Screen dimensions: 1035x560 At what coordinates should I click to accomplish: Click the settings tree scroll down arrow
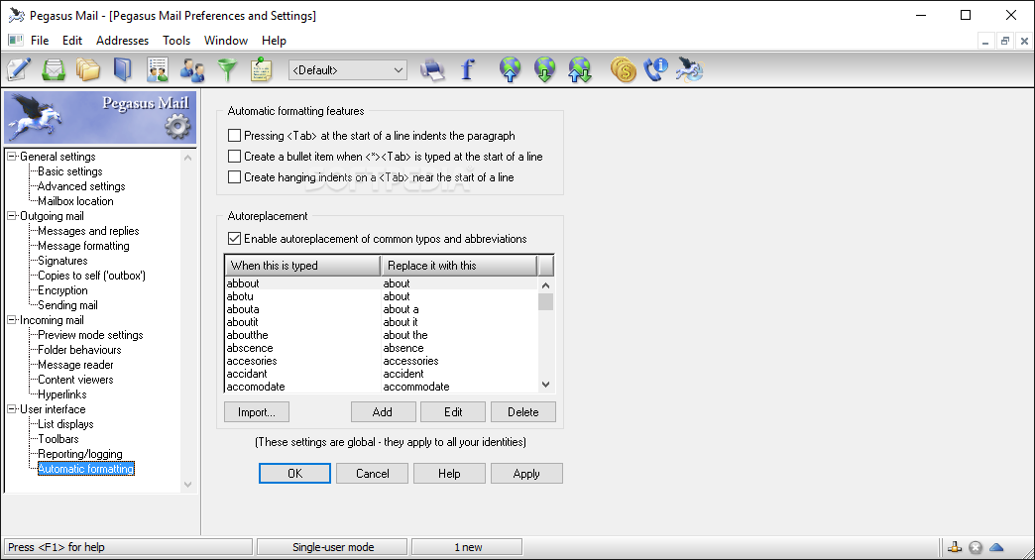(x=188, y=485)
